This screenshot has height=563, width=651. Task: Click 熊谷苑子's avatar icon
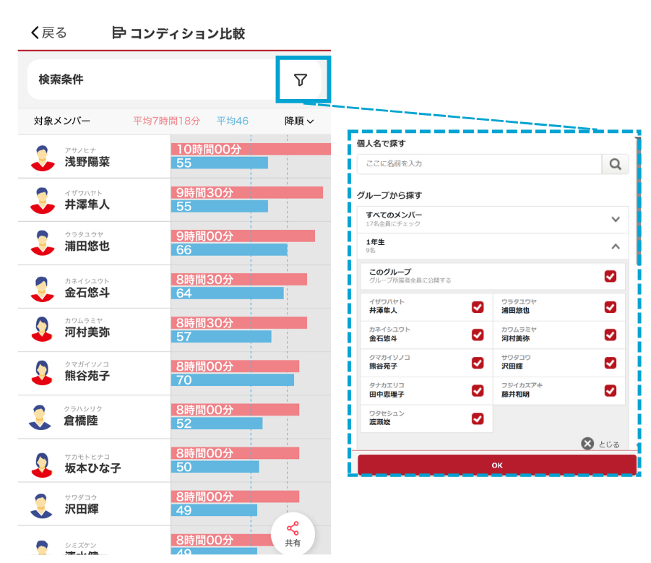43,372
